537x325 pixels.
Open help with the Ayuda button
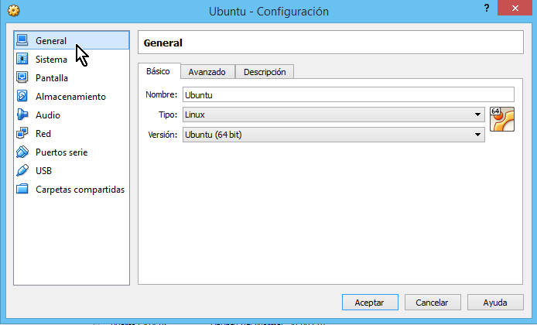pos(495,303)
